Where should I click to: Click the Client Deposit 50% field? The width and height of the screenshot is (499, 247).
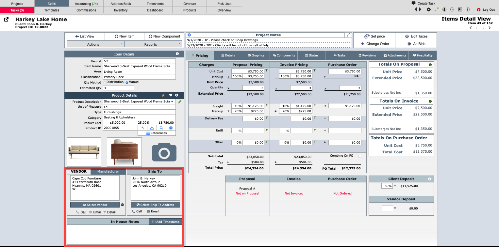click(x=387, y=186)
